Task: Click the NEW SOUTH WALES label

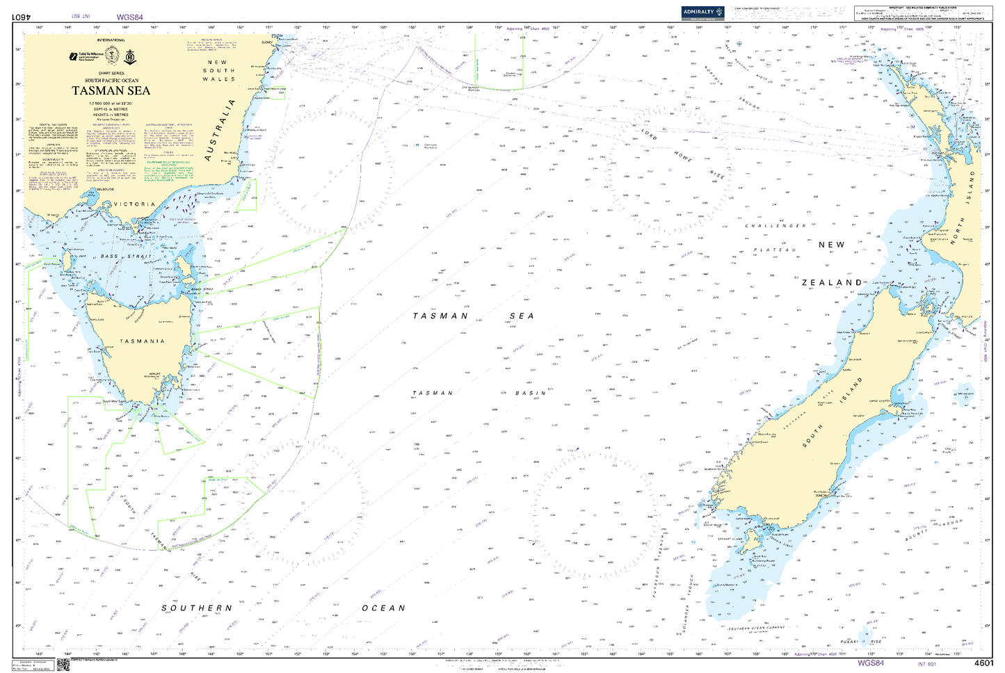Action: point(219,70)
